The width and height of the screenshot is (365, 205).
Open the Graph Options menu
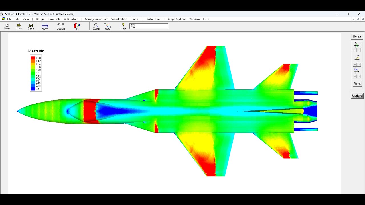(177, 19)
